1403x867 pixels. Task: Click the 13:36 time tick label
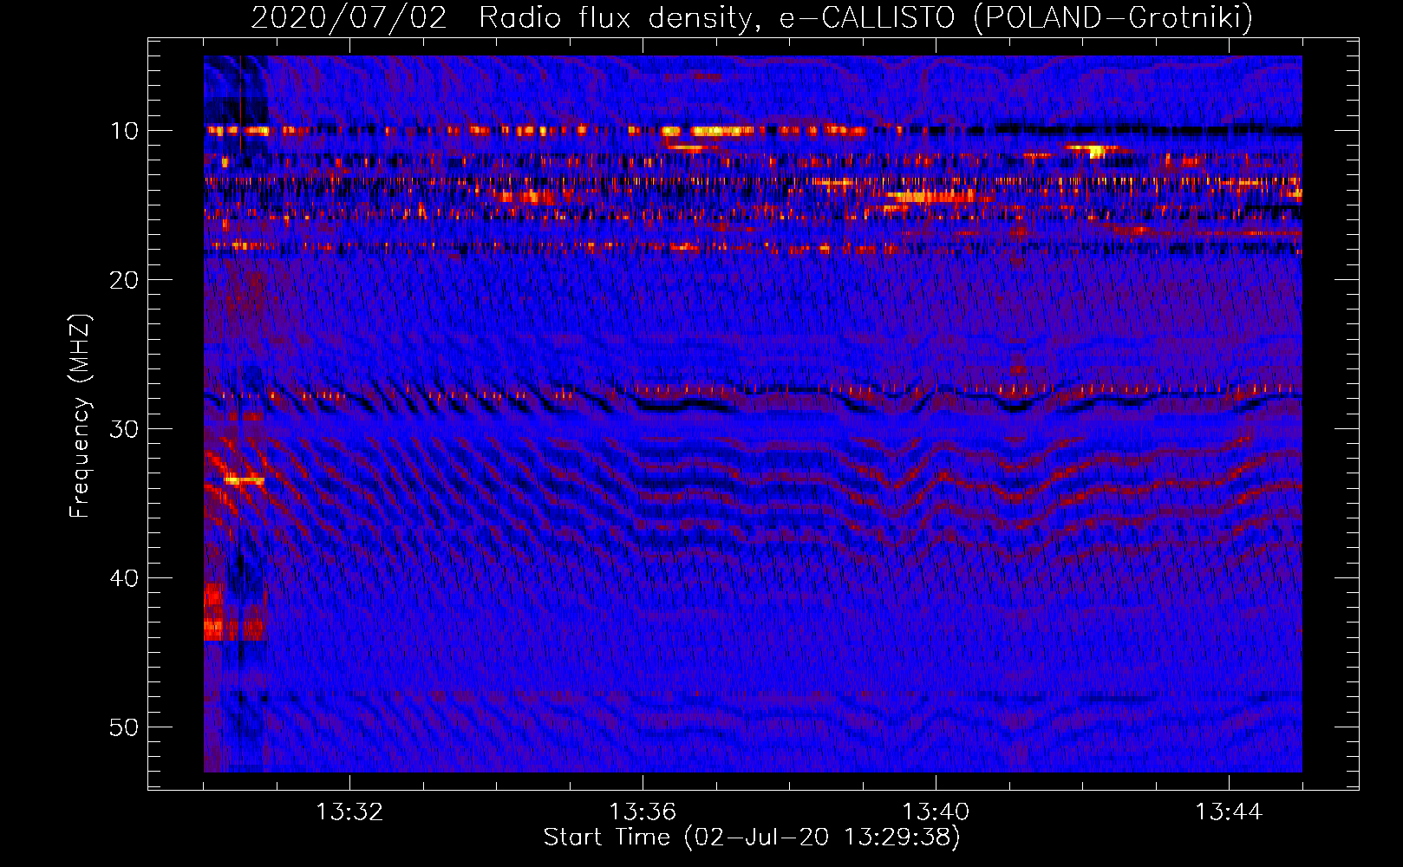[x=643, y=812]
